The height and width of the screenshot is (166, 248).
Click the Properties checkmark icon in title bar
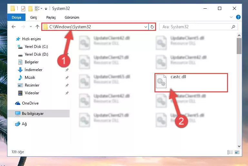click(x=23, y=8)
